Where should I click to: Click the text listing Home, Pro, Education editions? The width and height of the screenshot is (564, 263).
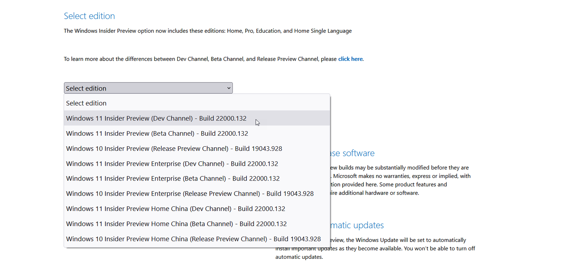[208, 31]
